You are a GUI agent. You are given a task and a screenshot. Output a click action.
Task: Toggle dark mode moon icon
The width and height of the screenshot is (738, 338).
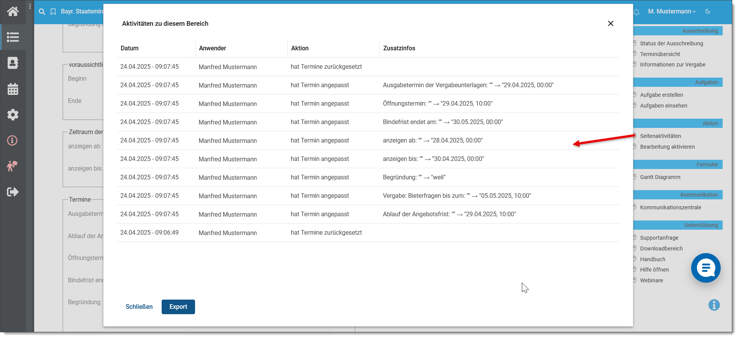click(x=708, y=12)
